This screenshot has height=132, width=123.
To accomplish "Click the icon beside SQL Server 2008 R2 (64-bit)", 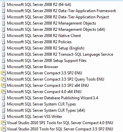I will pos(4,5).
